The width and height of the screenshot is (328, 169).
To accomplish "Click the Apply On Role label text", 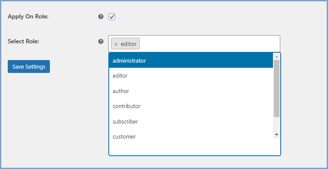I will 28,17.
